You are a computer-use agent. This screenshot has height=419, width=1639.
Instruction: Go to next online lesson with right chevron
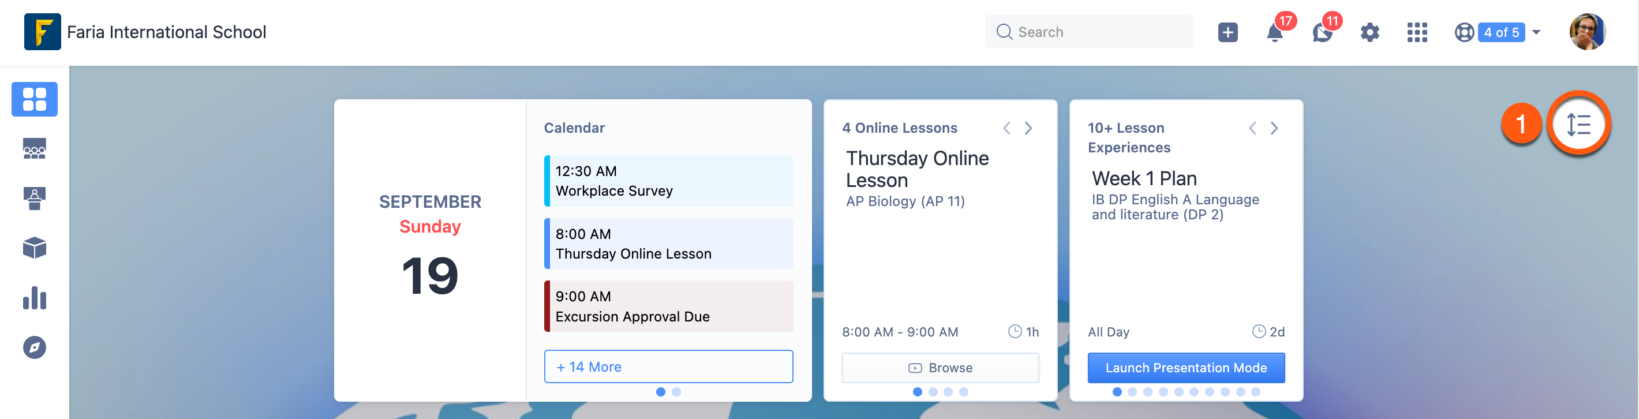(1029, 128)
